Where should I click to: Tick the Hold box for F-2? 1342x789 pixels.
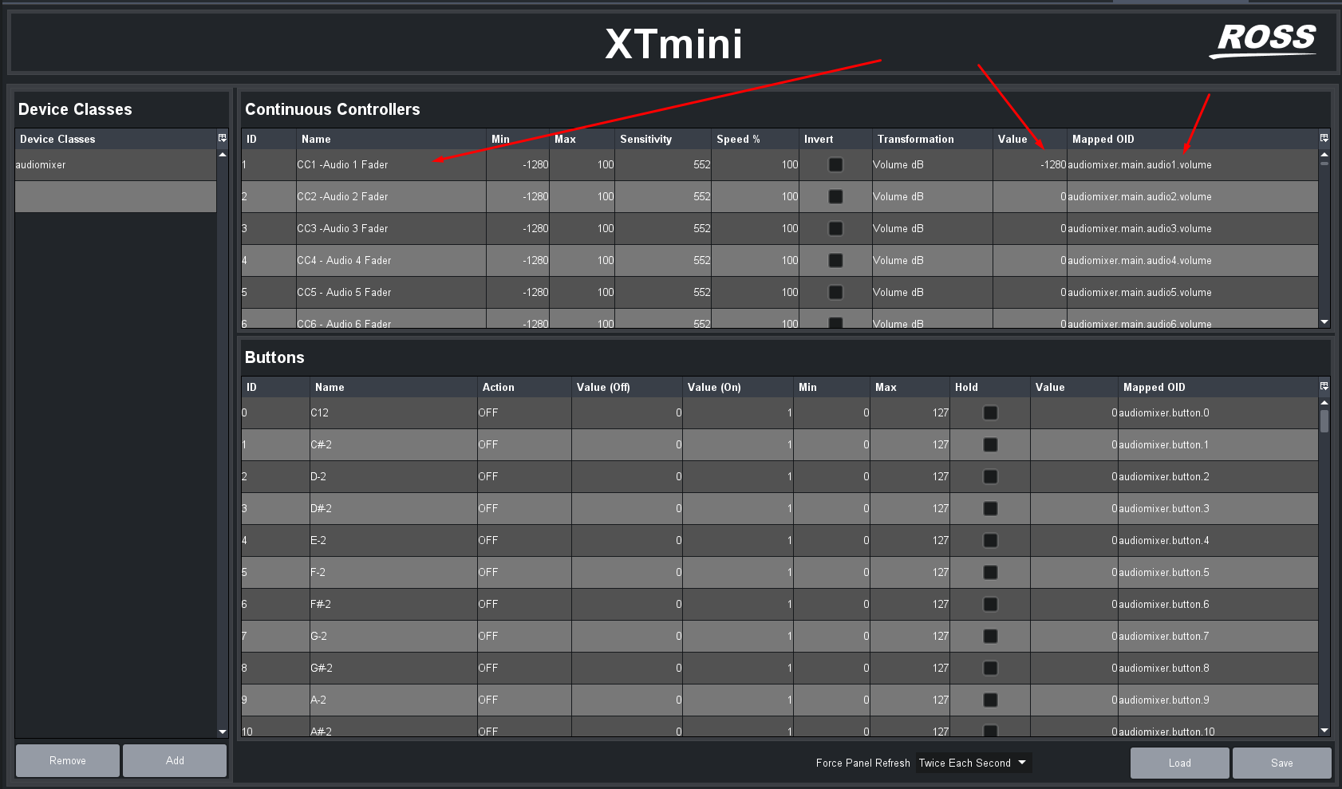(x=990, y=572)
